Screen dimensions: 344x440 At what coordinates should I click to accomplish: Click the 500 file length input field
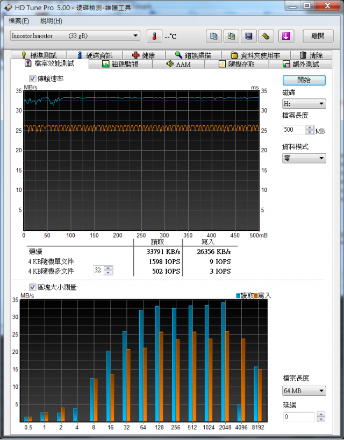(x=294, y=130)
